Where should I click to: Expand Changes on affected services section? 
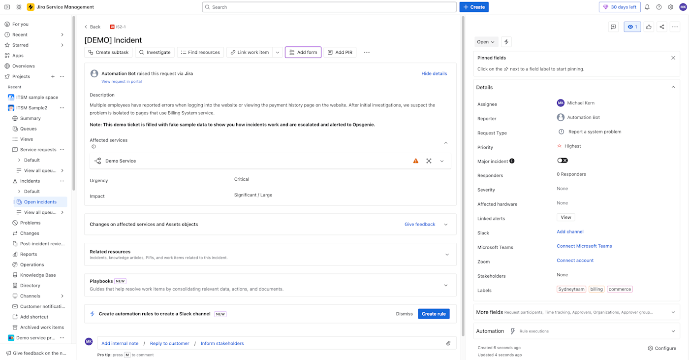(446, 225)
